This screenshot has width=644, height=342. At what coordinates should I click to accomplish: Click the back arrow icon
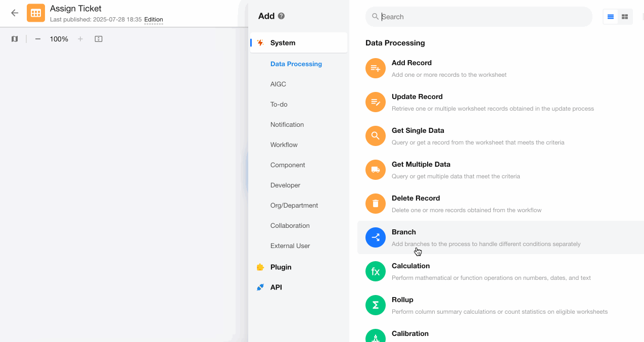tap(15, 13)
